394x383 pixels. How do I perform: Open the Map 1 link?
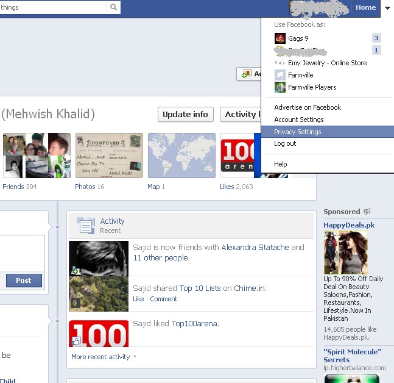point(156,187)
